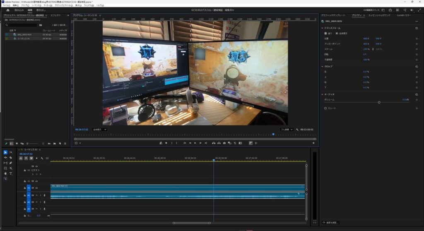Click the Export Frame camera icon
This screenshot has width=424, height=231.
pyautogui.click(x=224, y=143)
